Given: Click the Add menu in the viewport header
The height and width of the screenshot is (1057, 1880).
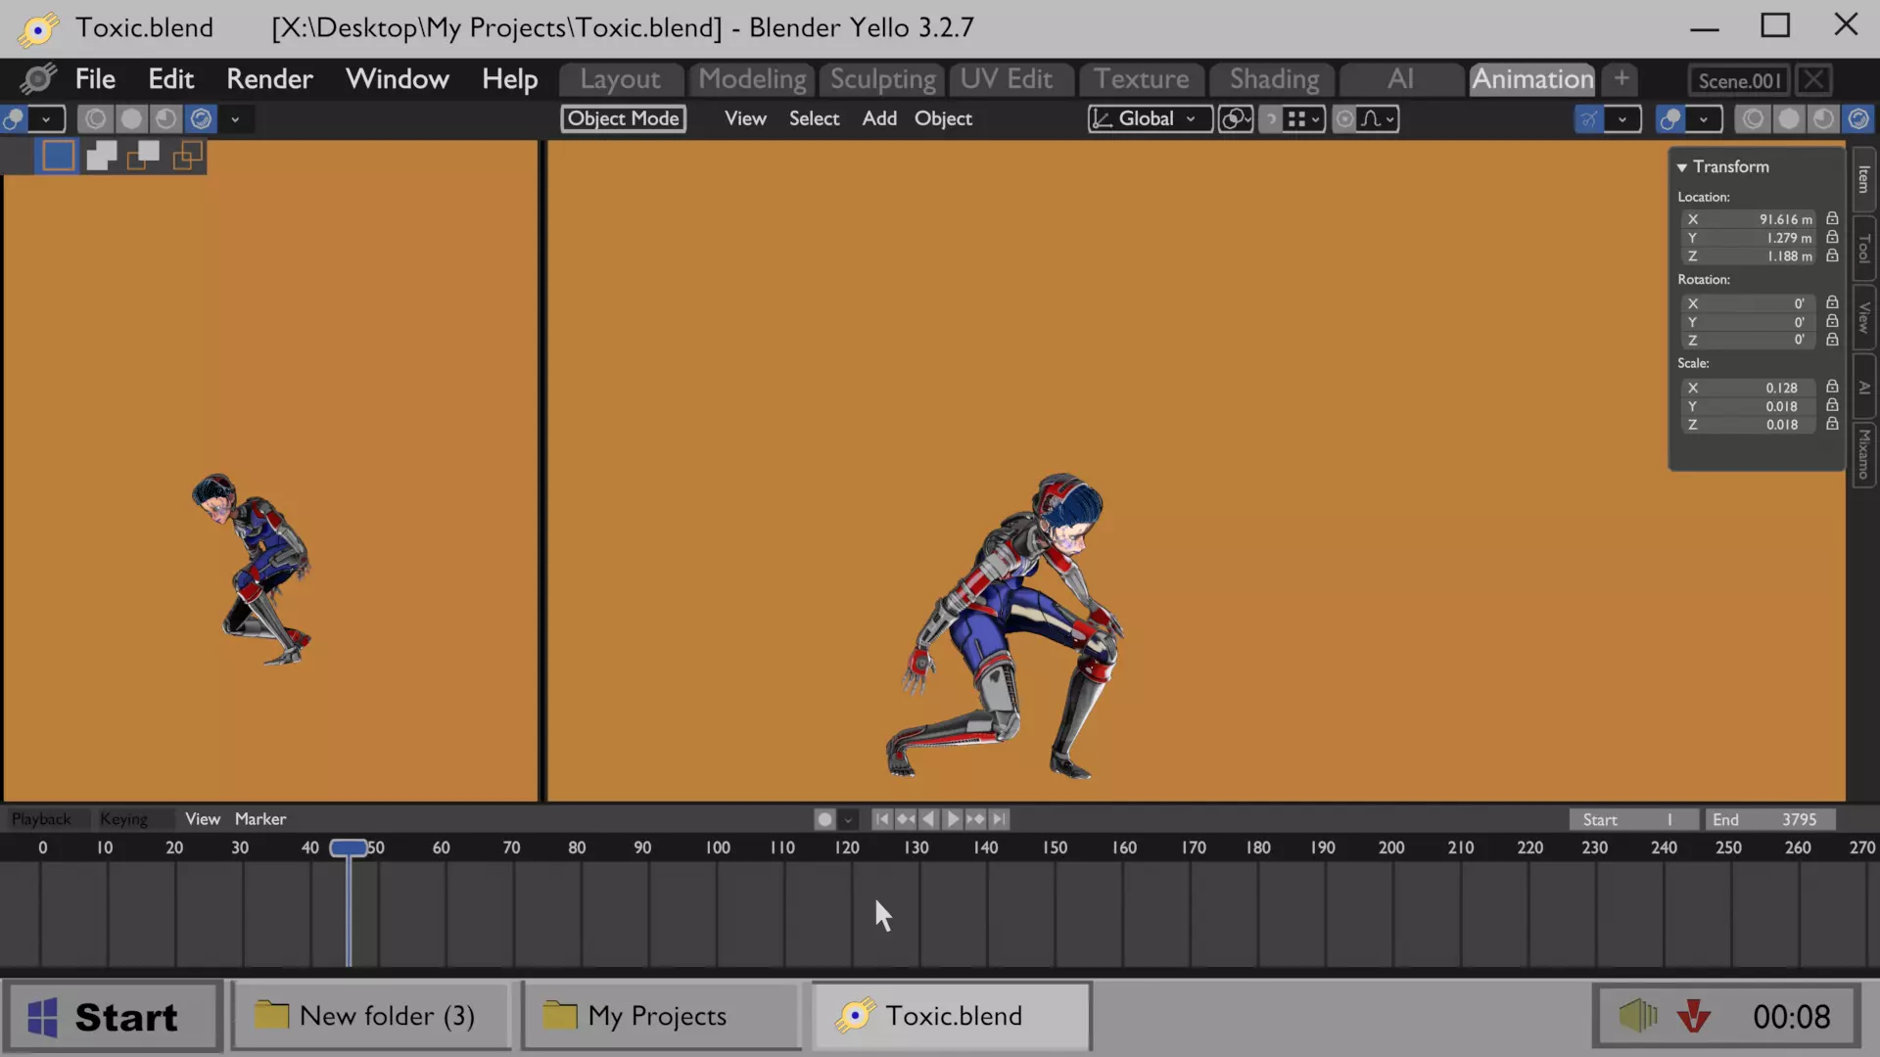Looking at the screenshot, I should pos(878,119).
